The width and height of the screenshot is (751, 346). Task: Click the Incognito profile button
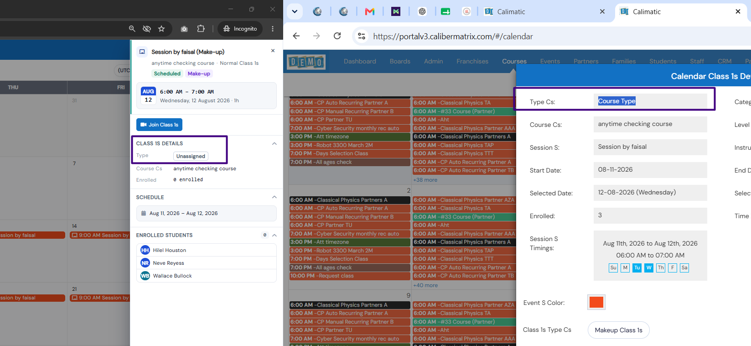click(240, 29)
